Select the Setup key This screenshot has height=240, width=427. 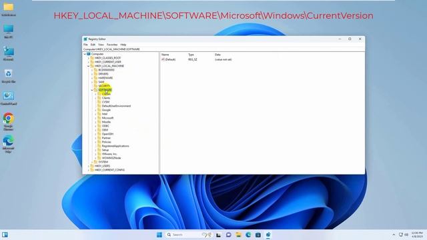point(105,150)
